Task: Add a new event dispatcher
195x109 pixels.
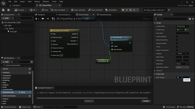Action: click(30, 96)
